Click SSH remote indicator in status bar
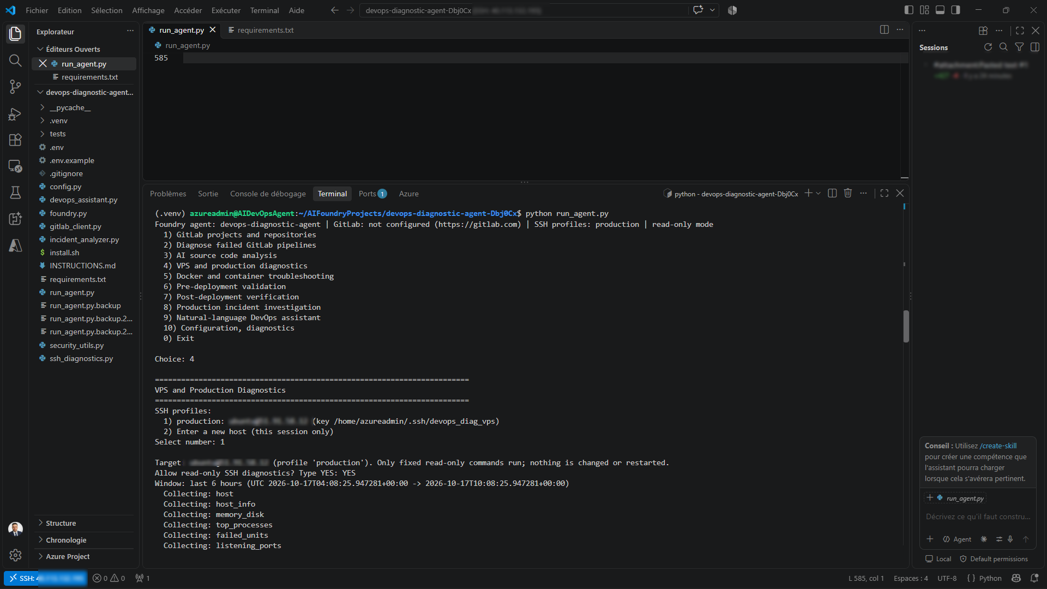 click(45, 578)
